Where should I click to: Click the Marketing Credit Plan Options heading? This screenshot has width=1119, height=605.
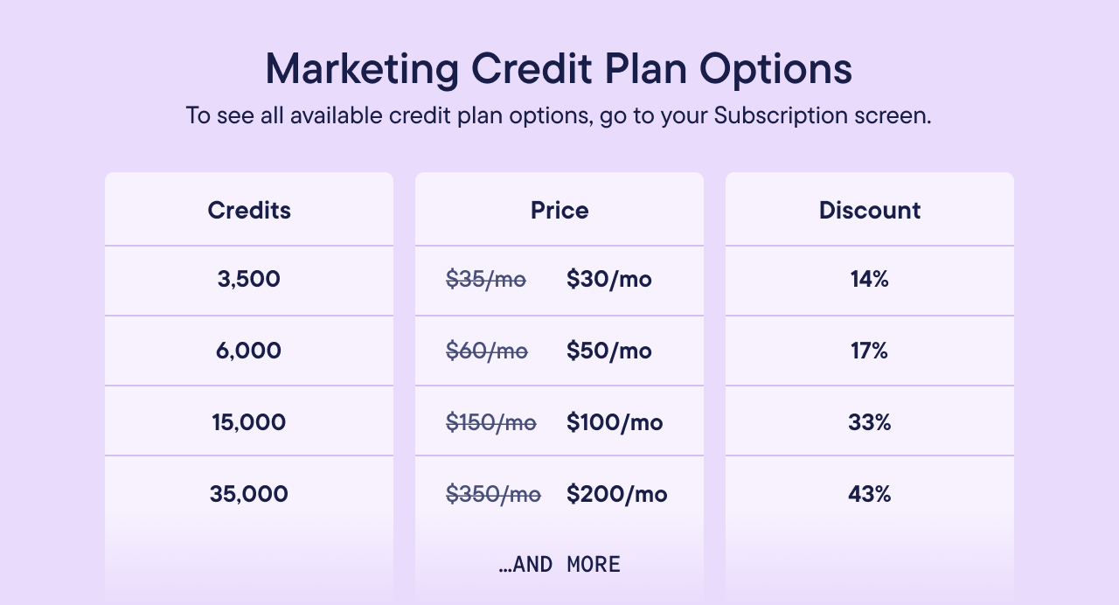(559, 69)
